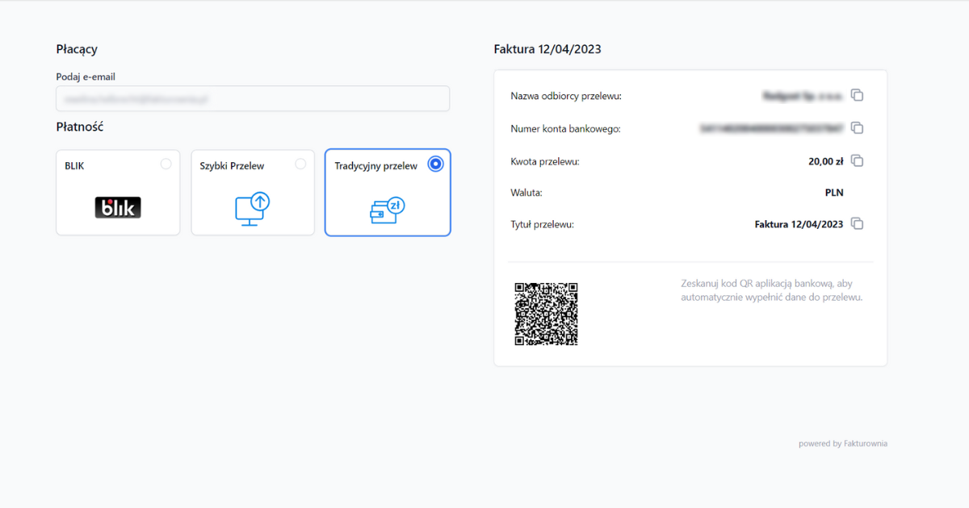
Task: Click the e-mail input field
Action: coord(253,98)
